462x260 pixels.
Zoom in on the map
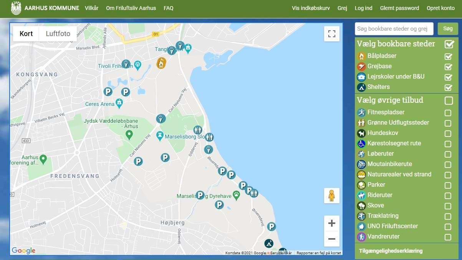pos(331,223)
